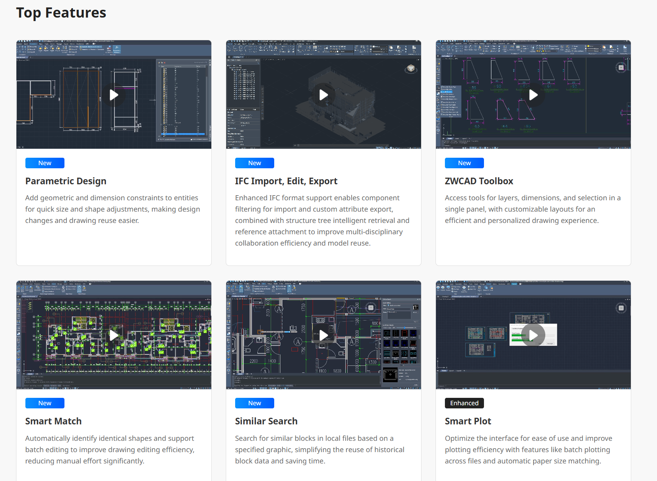Open the Smart Plot heading
Screen dimensions: 657x481
click(x=468, y=421)
